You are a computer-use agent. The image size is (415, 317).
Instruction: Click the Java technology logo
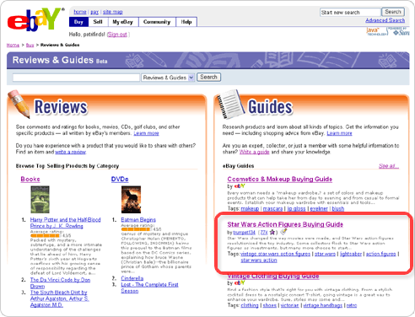pos(376,31)
